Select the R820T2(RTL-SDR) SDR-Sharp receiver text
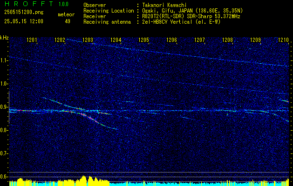This screenshot has height=186, width=293. 191,16
